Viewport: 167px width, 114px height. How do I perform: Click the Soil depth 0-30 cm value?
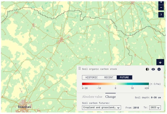pyautogui.click(x=156, y=97)
